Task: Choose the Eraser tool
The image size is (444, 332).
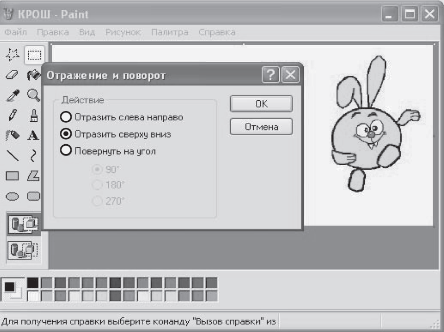Action: click(12, 75)
